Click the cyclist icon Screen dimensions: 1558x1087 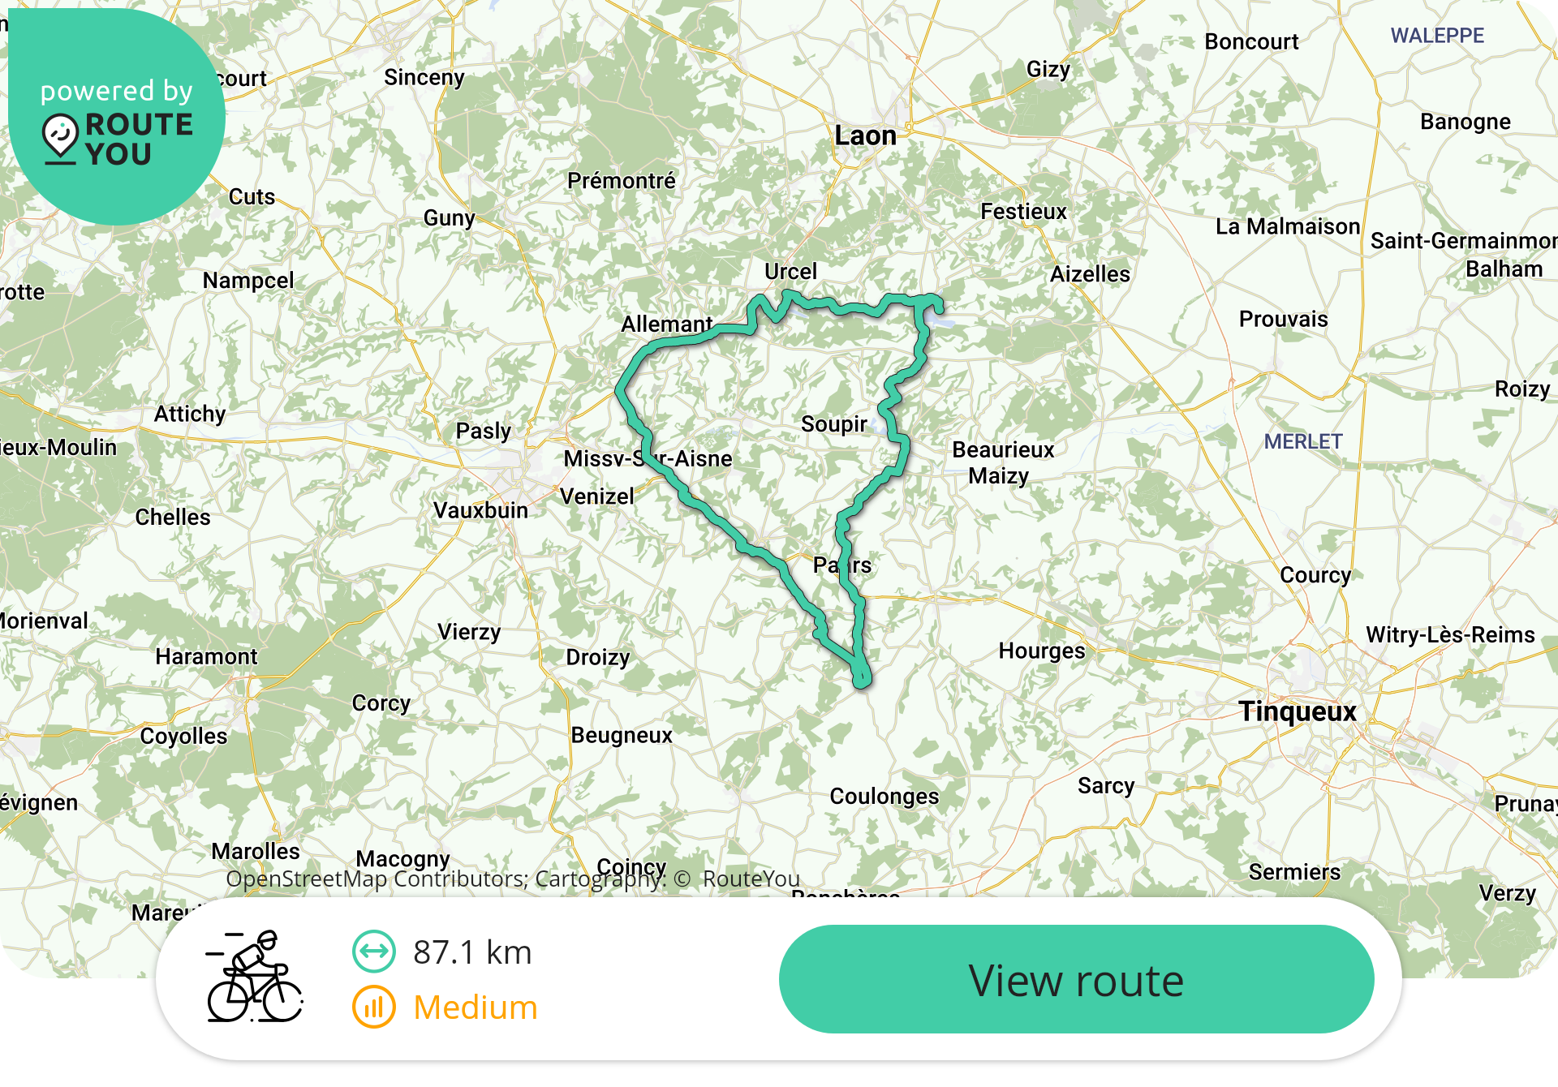255,977
